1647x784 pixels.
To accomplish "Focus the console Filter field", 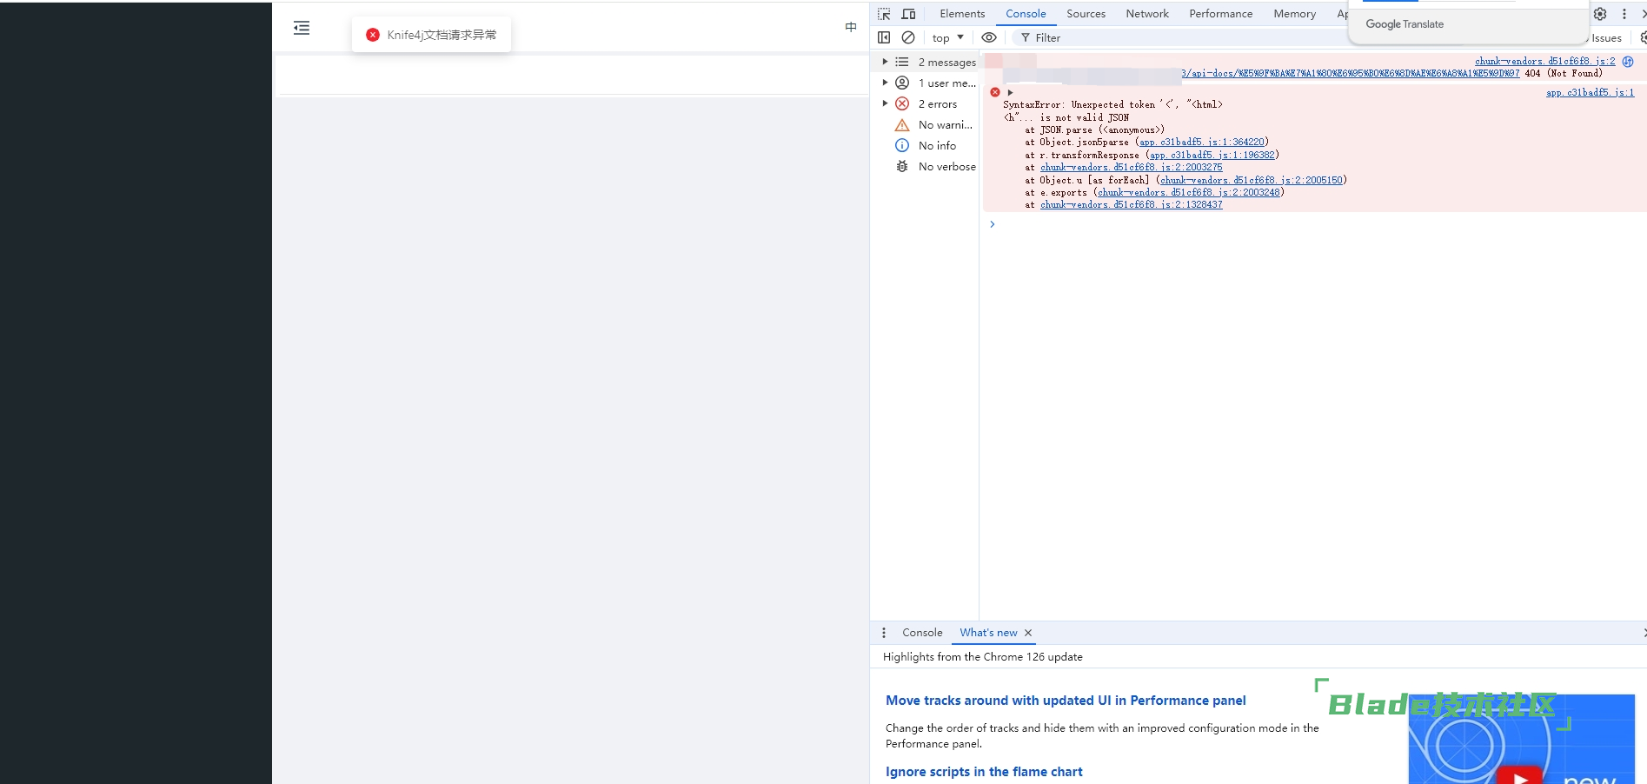I will [1182, 37].
